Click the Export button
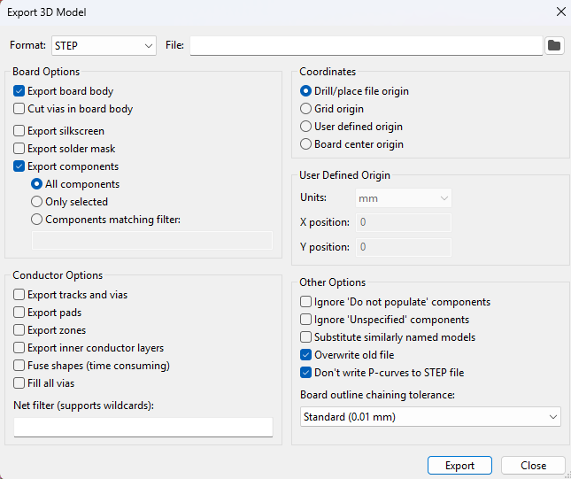 pos(459,466)
